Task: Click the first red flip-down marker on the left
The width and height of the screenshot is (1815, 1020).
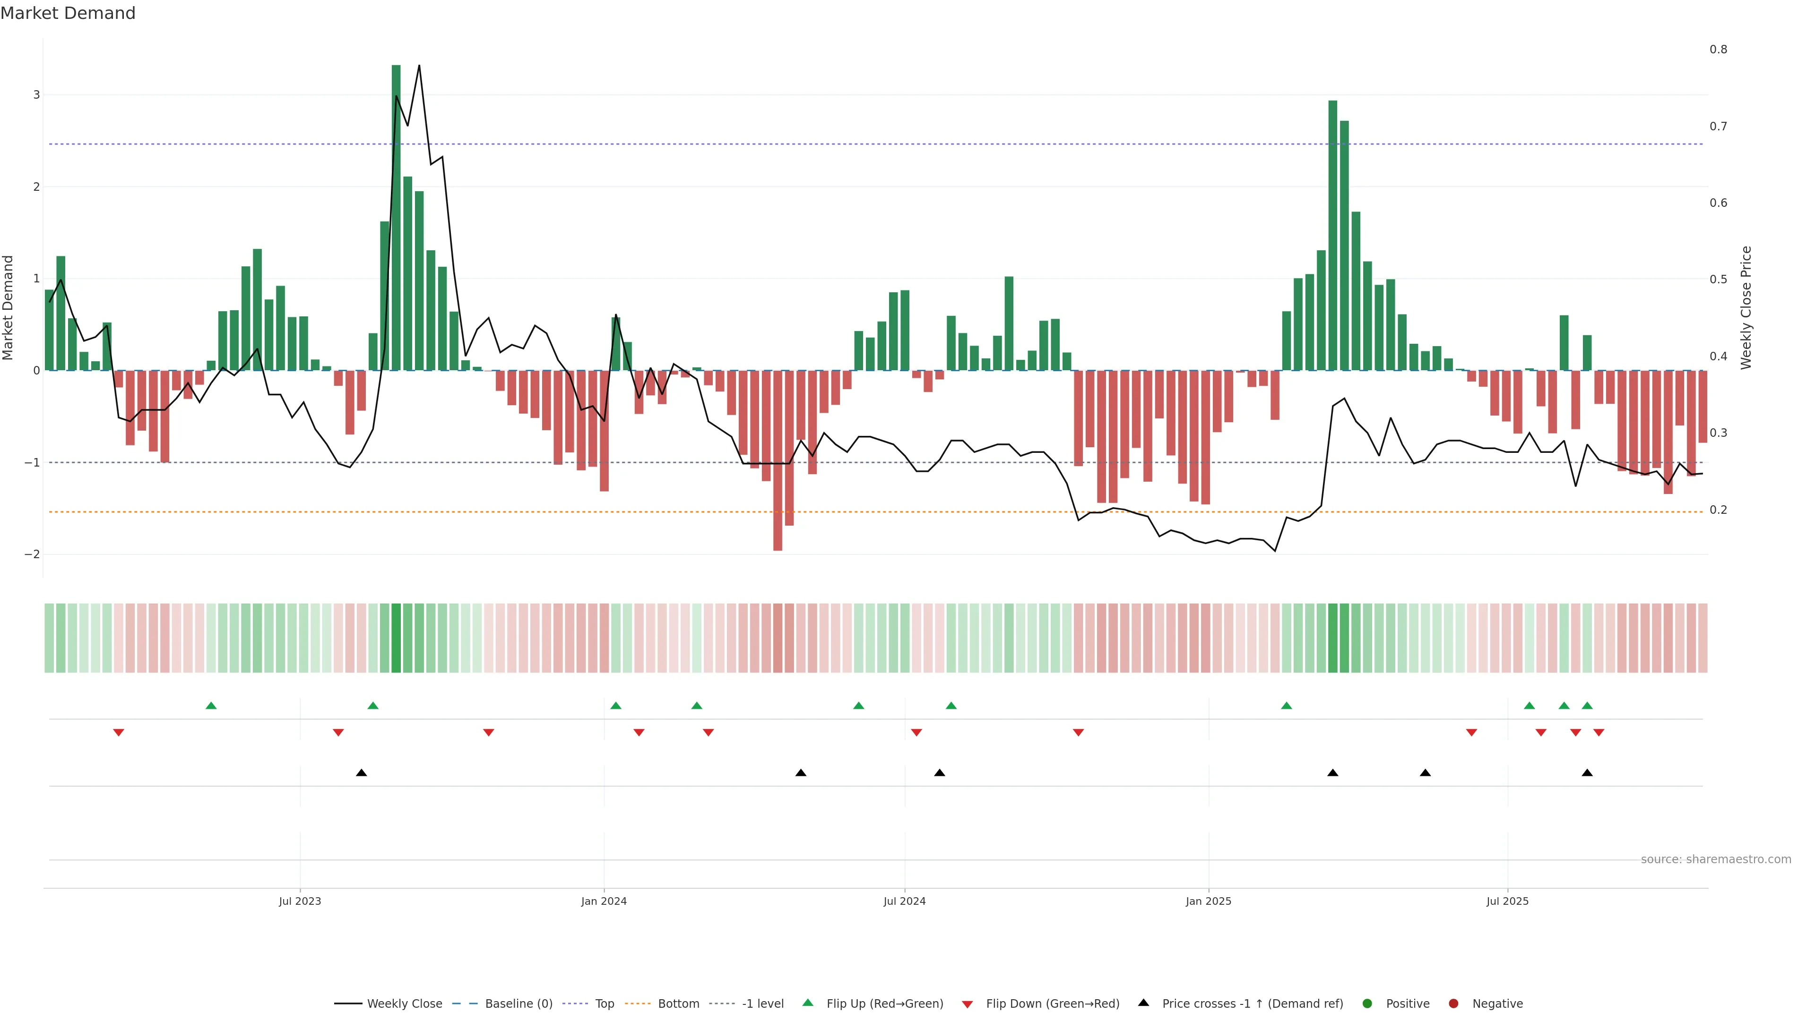Action: (118, 733)
